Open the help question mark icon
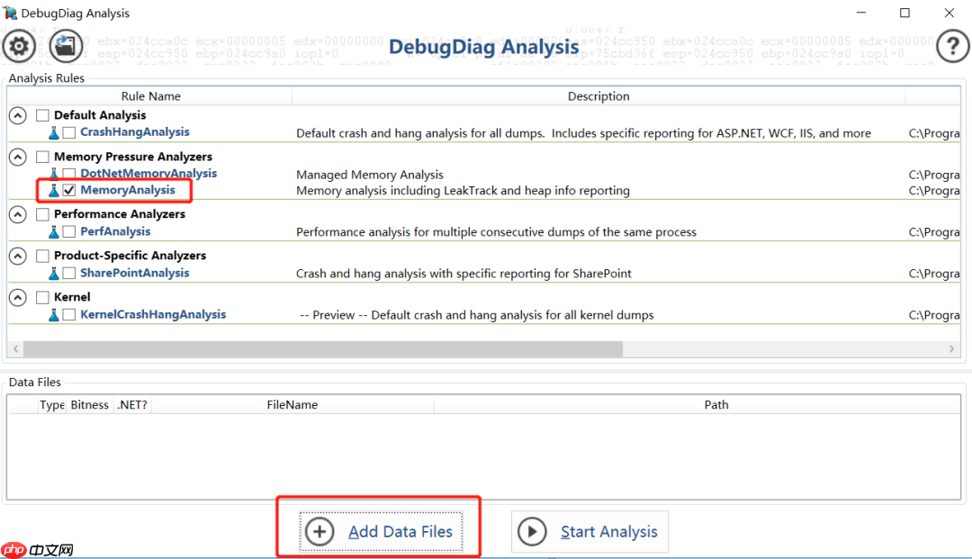Image resolution: width=972 pixels, height=559 pixels. coord(952,46)
